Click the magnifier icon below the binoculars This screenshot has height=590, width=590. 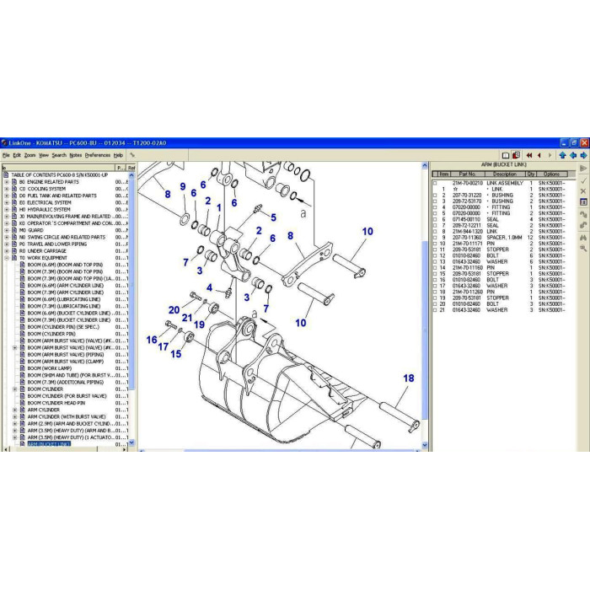583,249
